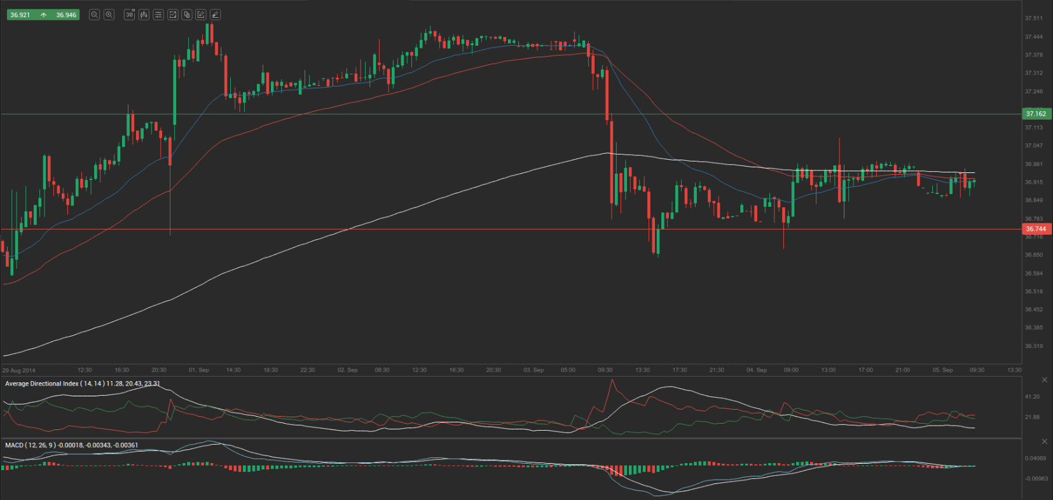Click the duplicate chart copy icon
The image size is (1053, 500).
pyautogui.click(x=187, y=15)
